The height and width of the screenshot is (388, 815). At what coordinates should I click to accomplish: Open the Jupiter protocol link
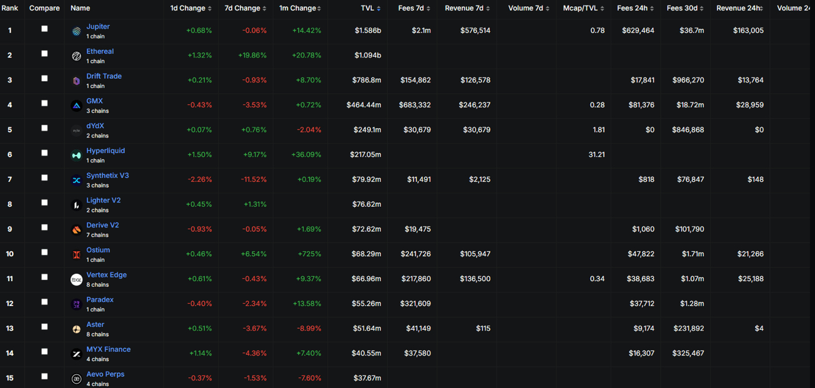tap(98, 27)
